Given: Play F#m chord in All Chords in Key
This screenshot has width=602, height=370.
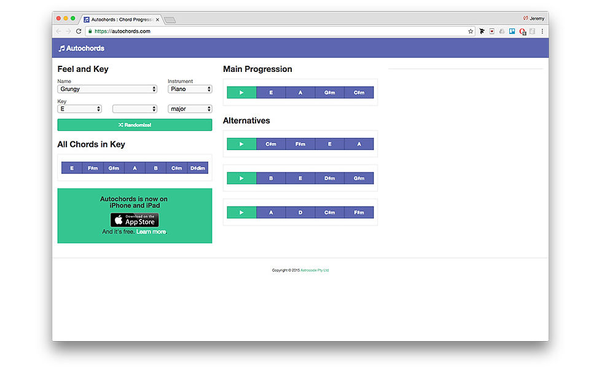Looking at the screenshot, I should 93,168.
